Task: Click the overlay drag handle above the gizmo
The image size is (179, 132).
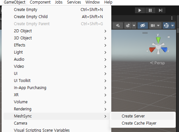Action: [145, 33]
